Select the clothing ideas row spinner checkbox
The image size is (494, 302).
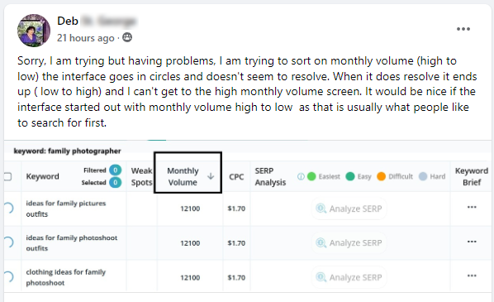pyautogui.click(x=8, y=276)
